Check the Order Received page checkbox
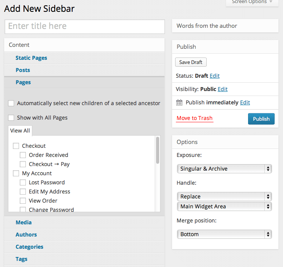 pyautogui.click(x=23, y=155)
